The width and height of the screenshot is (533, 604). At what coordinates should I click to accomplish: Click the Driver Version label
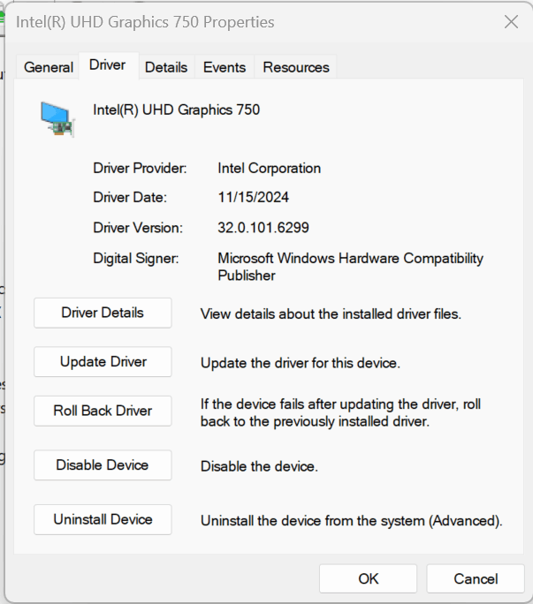tap(138, 228)
